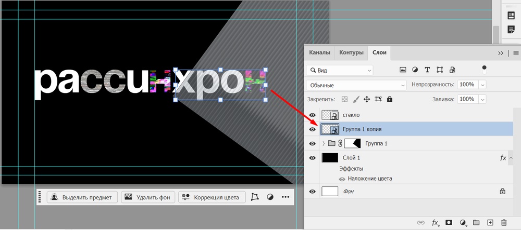This screenshot has height=230, width=521.
Task: Switch to the Каналы tab
Action: 319,52
